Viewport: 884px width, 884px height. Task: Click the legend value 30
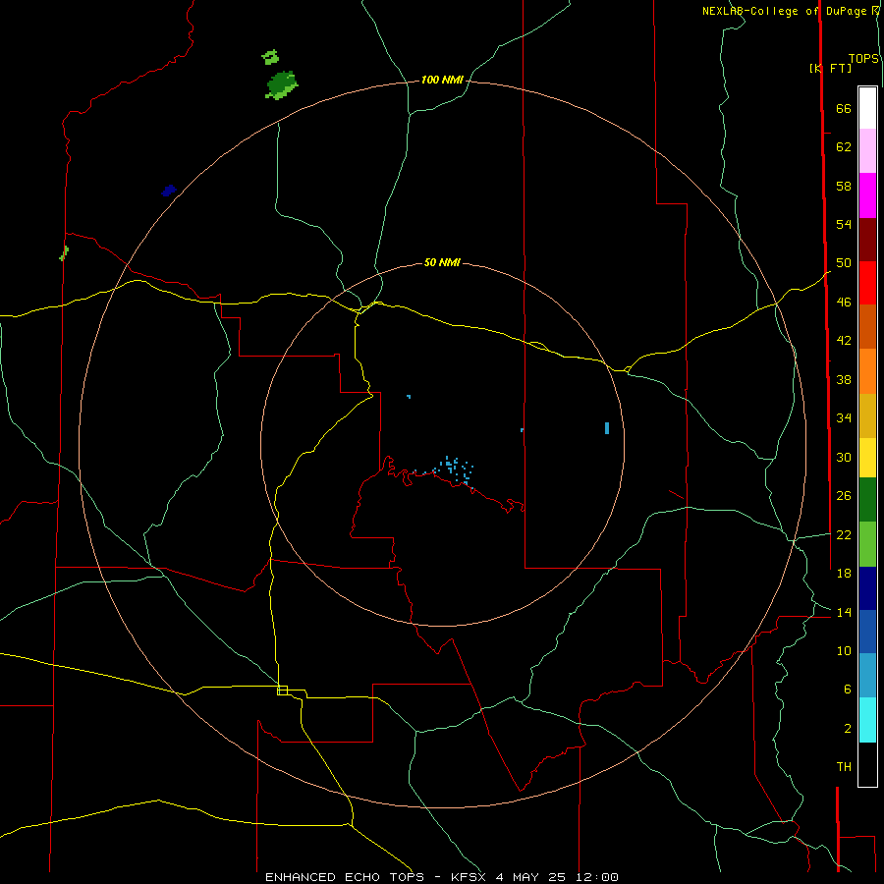point(844,457)
